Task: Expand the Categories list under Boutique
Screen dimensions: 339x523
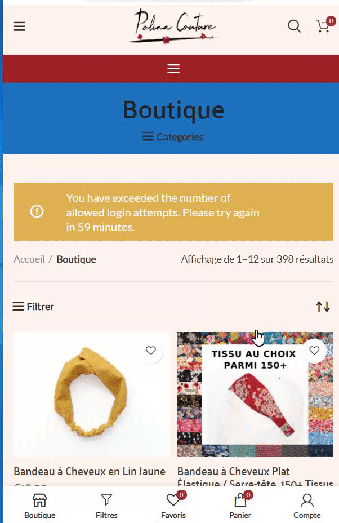Action: [x=173, y=137]
